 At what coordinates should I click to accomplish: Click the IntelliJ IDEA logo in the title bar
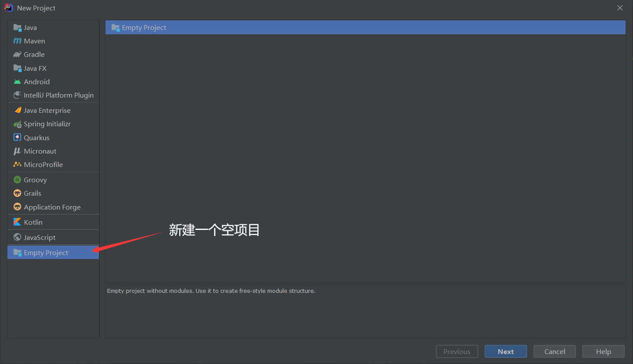coord(8,8)
